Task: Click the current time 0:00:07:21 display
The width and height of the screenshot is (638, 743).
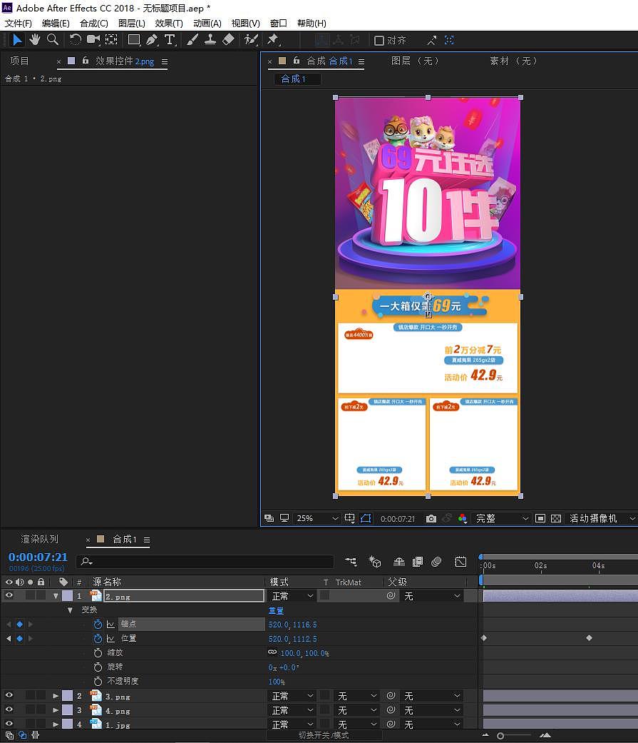Action: point(38,557)
